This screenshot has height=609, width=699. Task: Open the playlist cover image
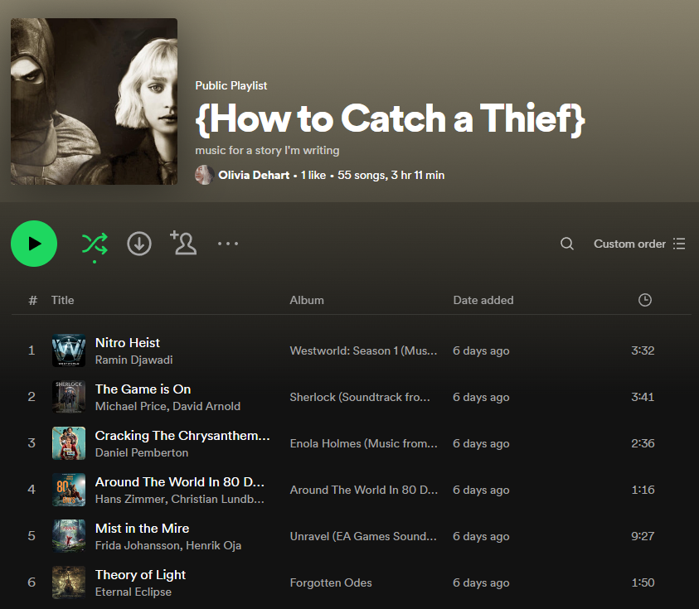point(94,102)
